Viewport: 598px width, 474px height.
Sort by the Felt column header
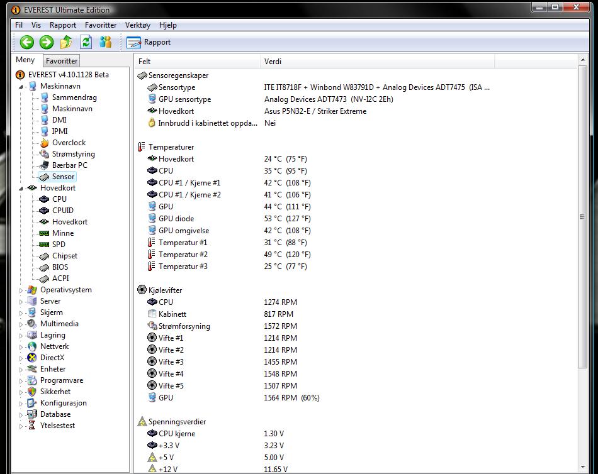pos(198,62)
